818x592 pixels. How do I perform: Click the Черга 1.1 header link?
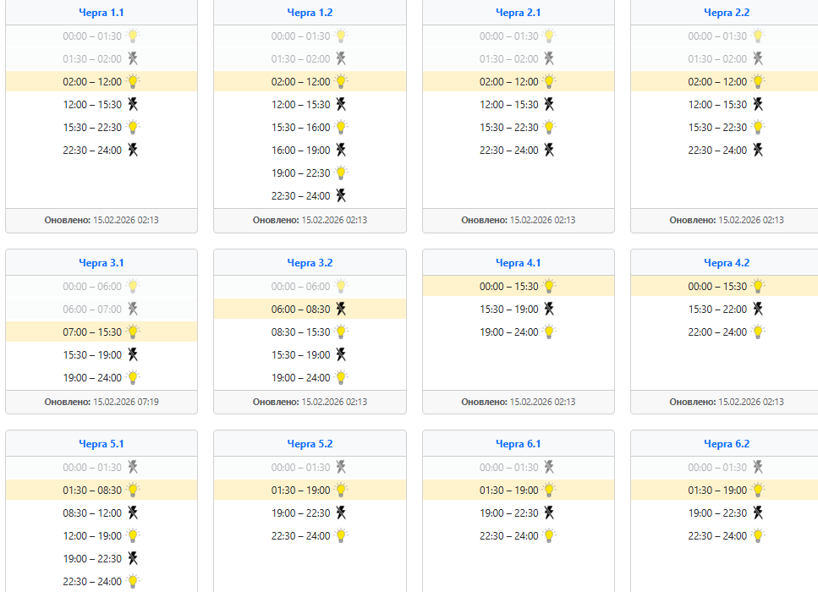[x=101, y=13]
